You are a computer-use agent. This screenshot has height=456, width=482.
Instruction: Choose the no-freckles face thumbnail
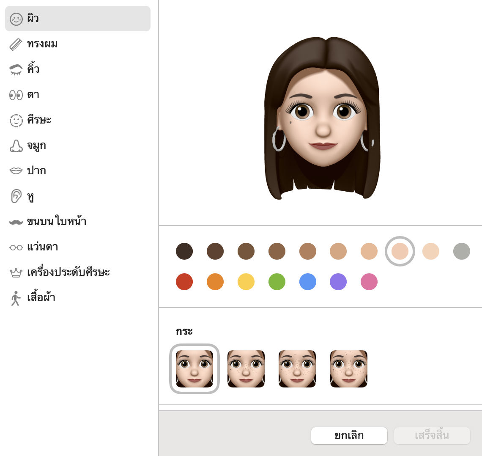194,369
